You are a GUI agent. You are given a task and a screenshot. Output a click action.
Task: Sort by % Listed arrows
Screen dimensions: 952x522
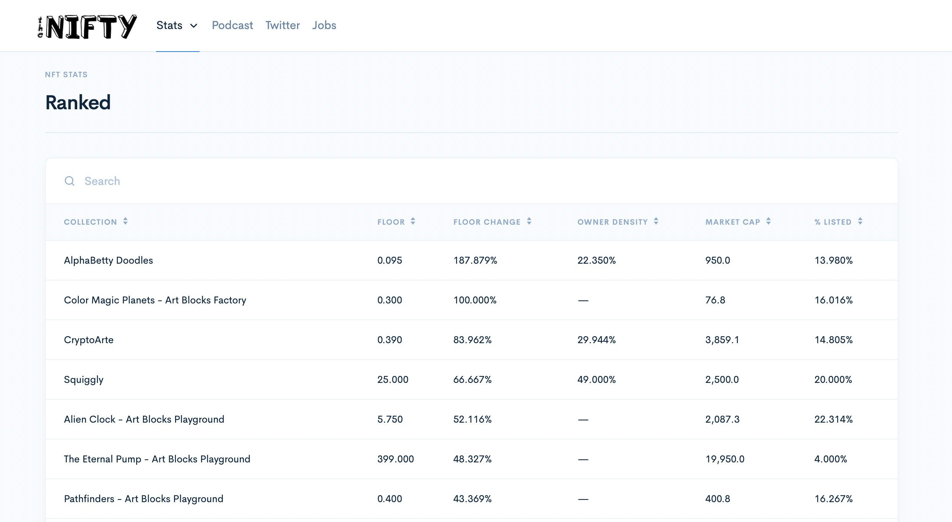tap(860, 221)
